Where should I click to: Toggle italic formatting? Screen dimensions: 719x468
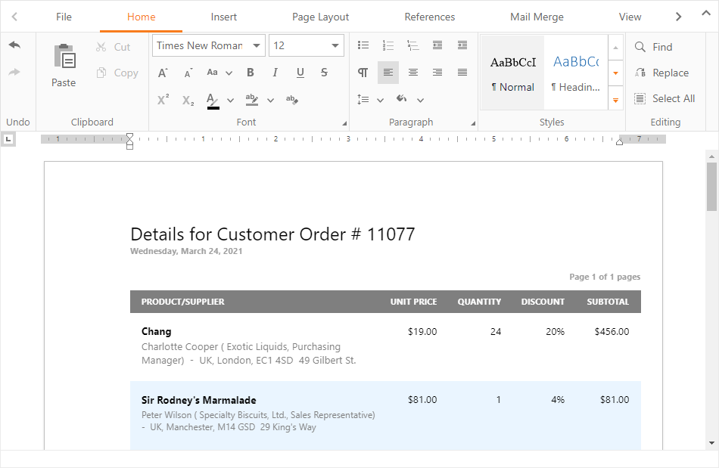click(x=275, y=73)
